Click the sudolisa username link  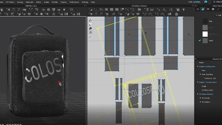pyautogui.click(x=197, y=2)
